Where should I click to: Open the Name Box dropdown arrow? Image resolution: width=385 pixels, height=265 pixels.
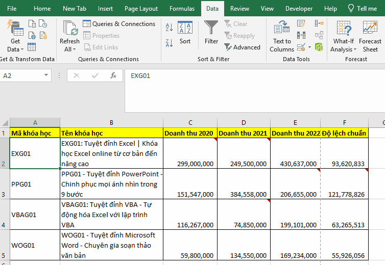click(x=46, y=75)
